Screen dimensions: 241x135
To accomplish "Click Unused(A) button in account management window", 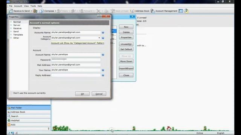I will tap(126, 44).
